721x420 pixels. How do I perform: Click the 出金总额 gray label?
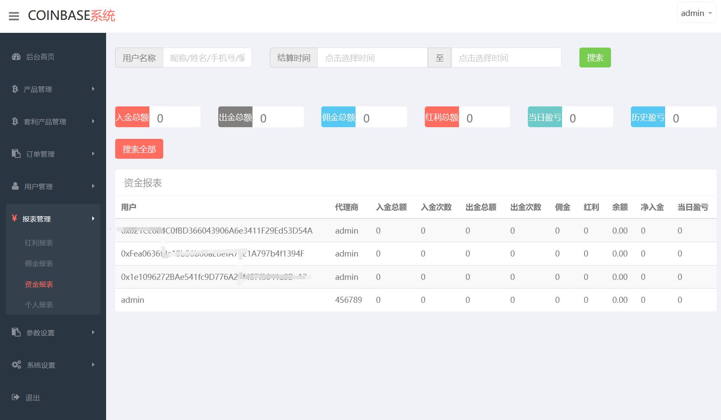click(235, 117)
